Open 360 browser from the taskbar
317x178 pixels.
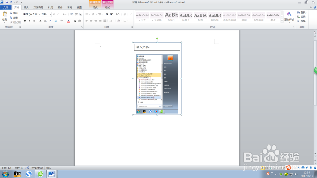(x=41, y=174)
